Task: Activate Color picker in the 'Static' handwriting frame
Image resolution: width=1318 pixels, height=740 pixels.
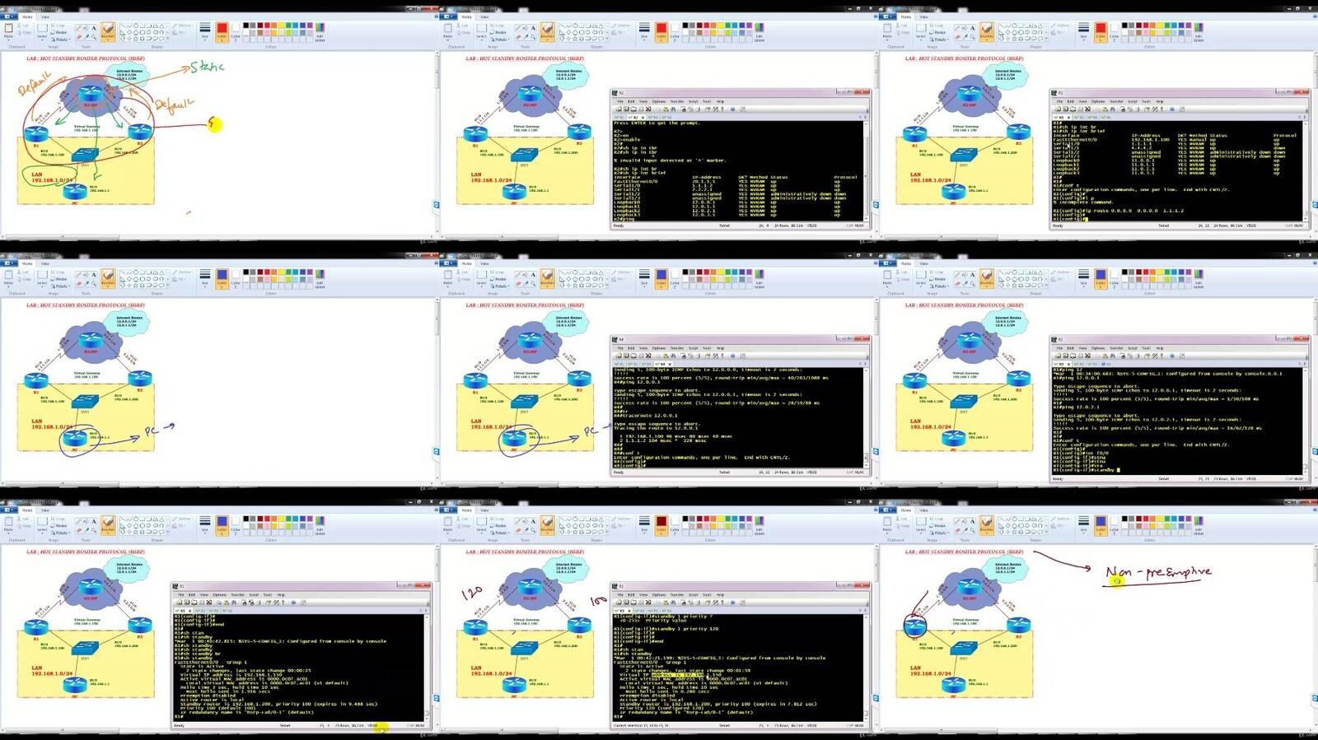Action: coord(86,35)
